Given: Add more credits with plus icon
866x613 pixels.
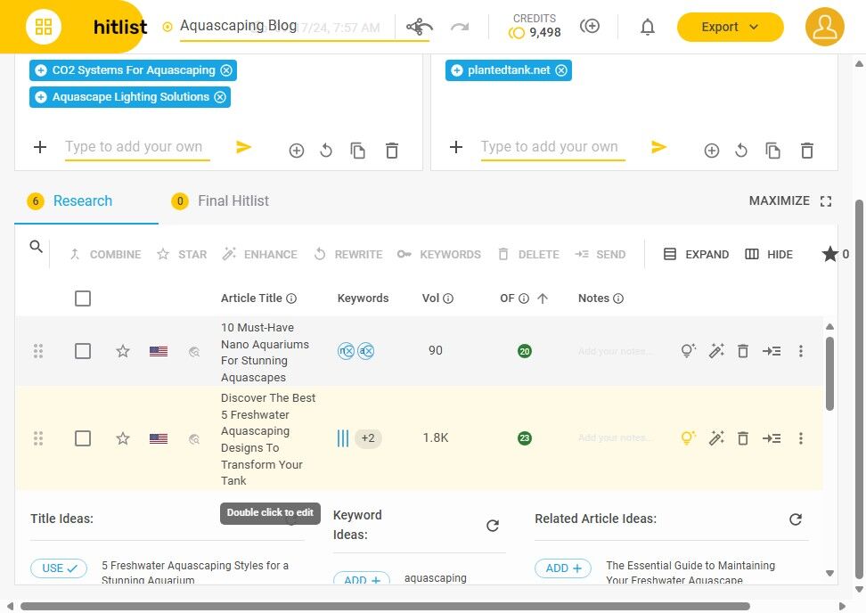Looking at the screenshot, I should pos(589,26).
